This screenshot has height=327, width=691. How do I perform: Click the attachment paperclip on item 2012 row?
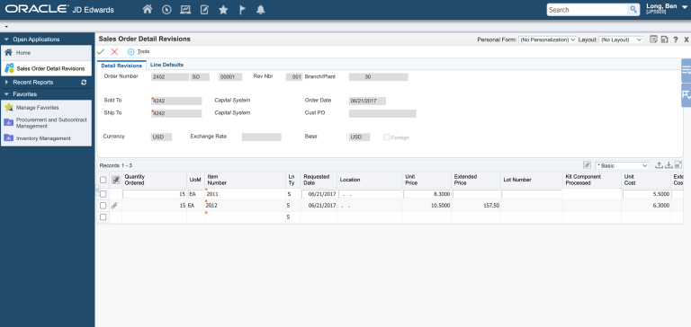click(x=115, y=206)
